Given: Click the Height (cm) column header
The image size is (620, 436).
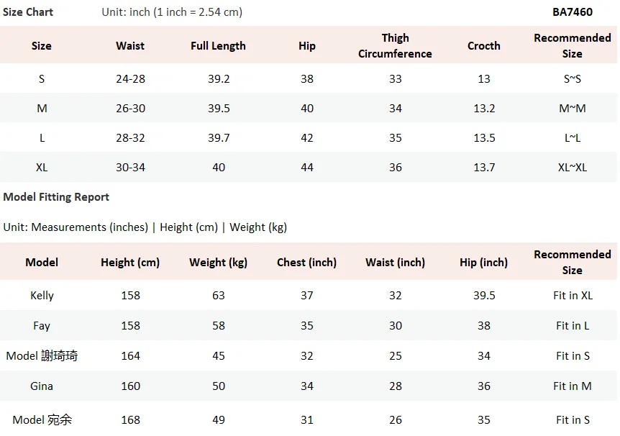Looking at the screenshot, I should pos(130,263).
